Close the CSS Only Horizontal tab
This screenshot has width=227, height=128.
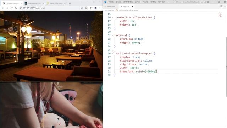pyautogui.click(x=21, y=3)
